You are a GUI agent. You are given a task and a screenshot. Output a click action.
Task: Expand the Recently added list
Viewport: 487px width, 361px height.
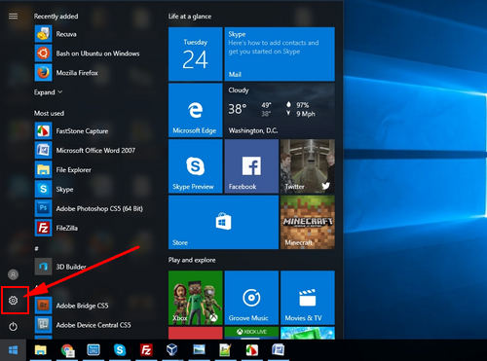(x=48, y=92)
